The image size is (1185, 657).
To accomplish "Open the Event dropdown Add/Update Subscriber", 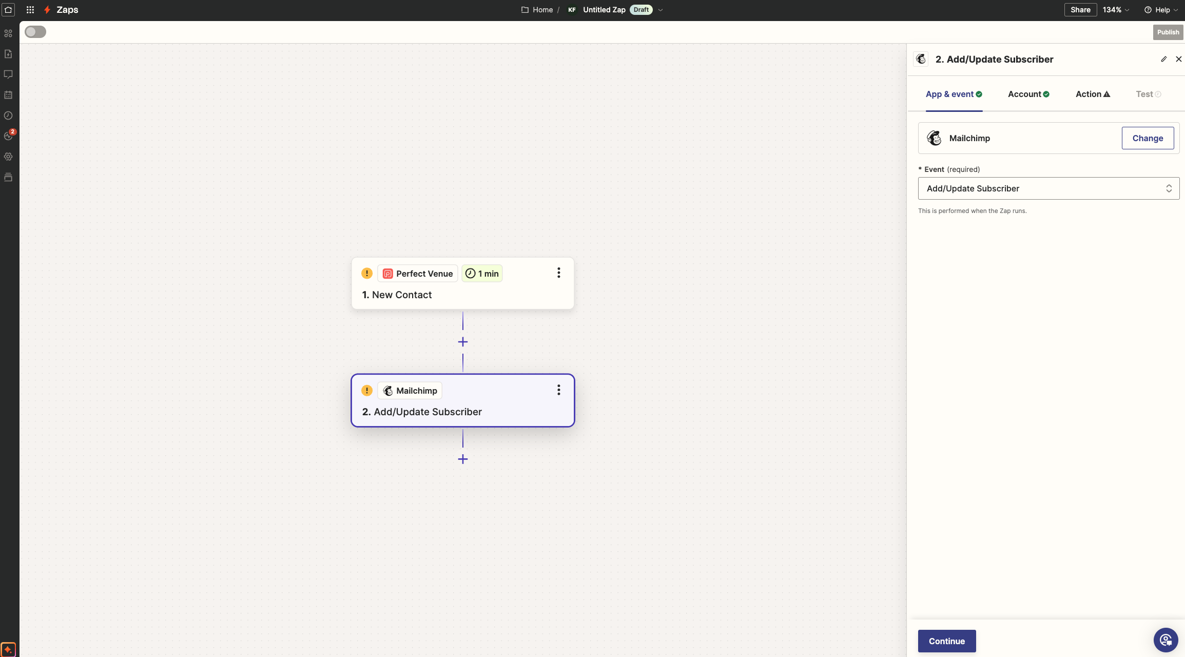I will [x=1048, y=188].
